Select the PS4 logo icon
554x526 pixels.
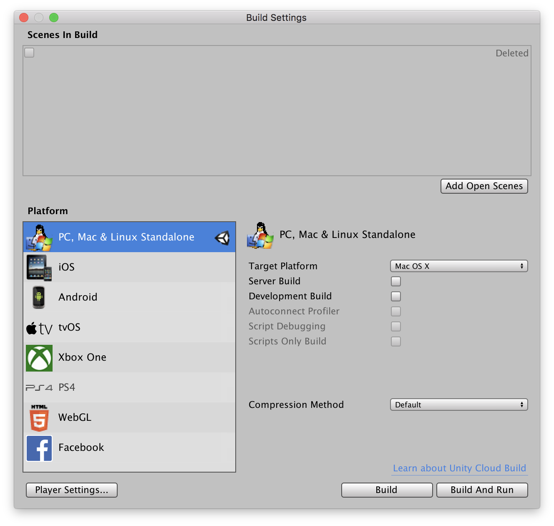(x=39, y=388)
